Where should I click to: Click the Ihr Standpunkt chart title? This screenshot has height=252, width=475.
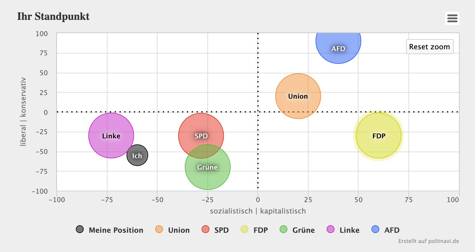pos(53,16)
